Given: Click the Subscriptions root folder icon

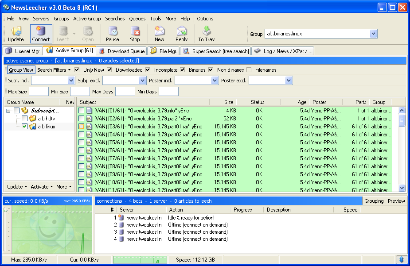Looking at the screenshot, I should click(24, 110).
